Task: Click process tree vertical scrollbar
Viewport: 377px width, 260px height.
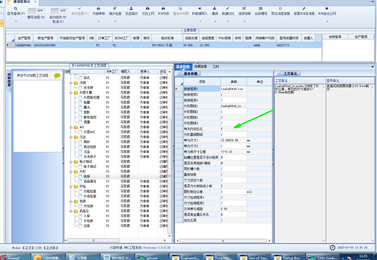Action: click(x=170, y=176)
